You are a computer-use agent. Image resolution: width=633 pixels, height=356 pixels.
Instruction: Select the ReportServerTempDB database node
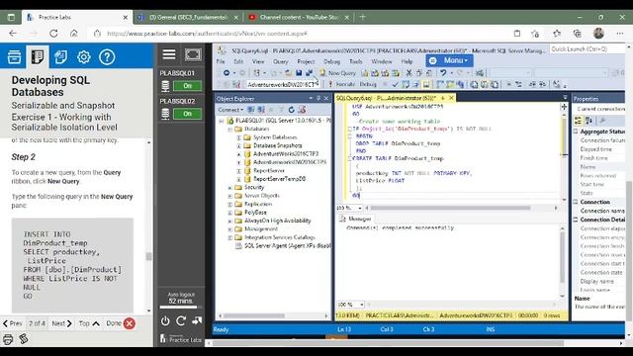click(x=279, y=179)
